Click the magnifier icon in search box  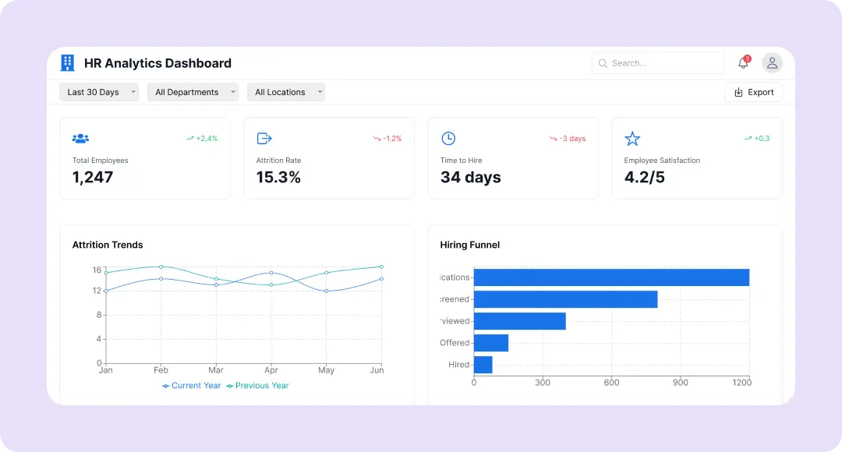603,63
